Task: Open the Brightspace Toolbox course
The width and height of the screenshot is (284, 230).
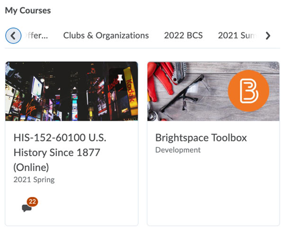Action: click(x=201, y=138)
